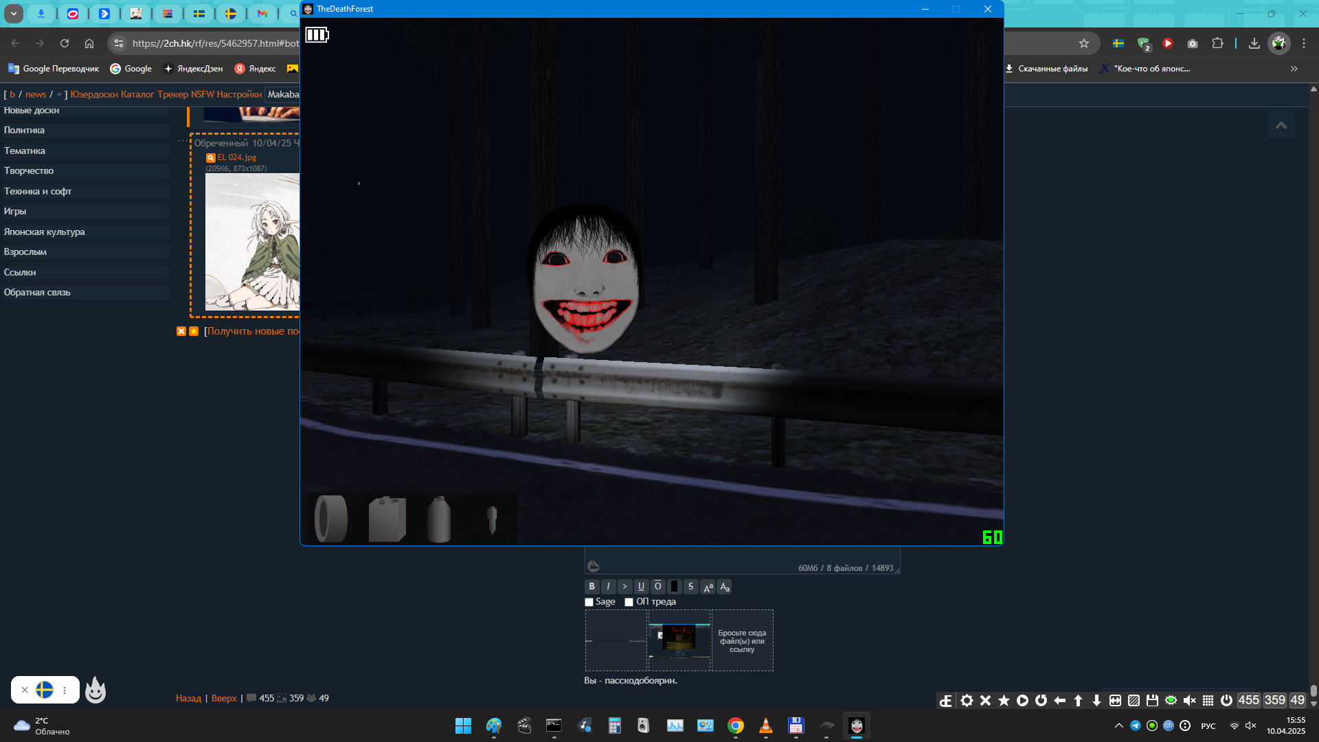Click Dollchan power button icon
The image size is (1319, 742).
tap(1226, 700)
